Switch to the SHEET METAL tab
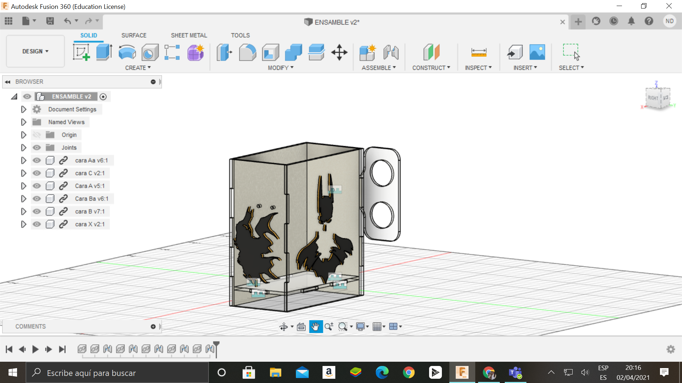This screenshot has width=682, height=383. click(189, 35)
